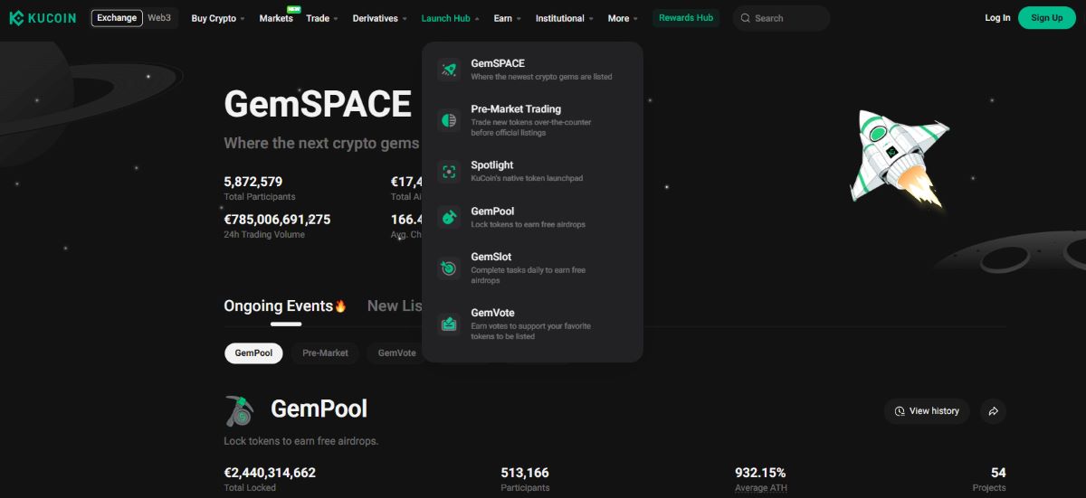Viewport: 1086px width, 498px height.
Task: Click the GemSPACE page heading
Action: (318, 104)
